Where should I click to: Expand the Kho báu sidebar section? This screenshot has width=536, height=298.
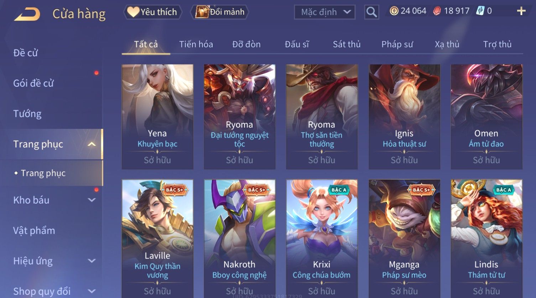tap(92, 200)
